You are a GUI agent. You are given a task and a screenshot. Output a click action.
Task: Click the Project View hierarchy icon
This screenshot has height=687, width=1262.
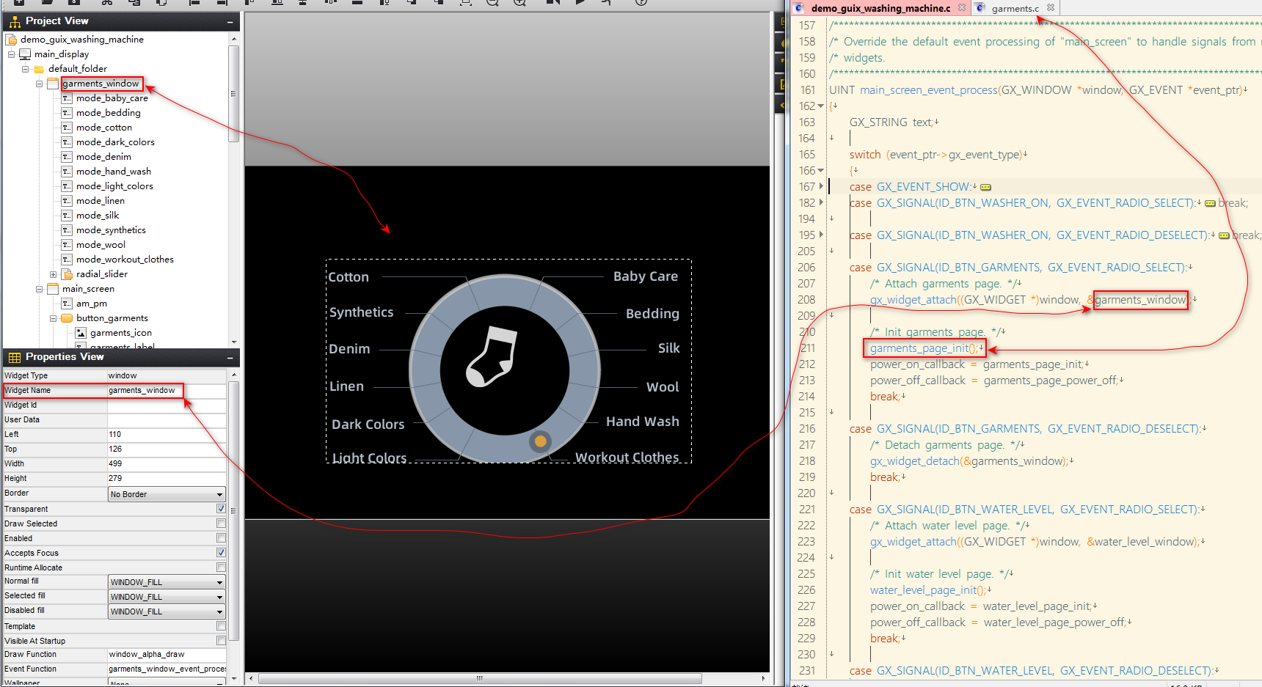[x=15, y=21]
